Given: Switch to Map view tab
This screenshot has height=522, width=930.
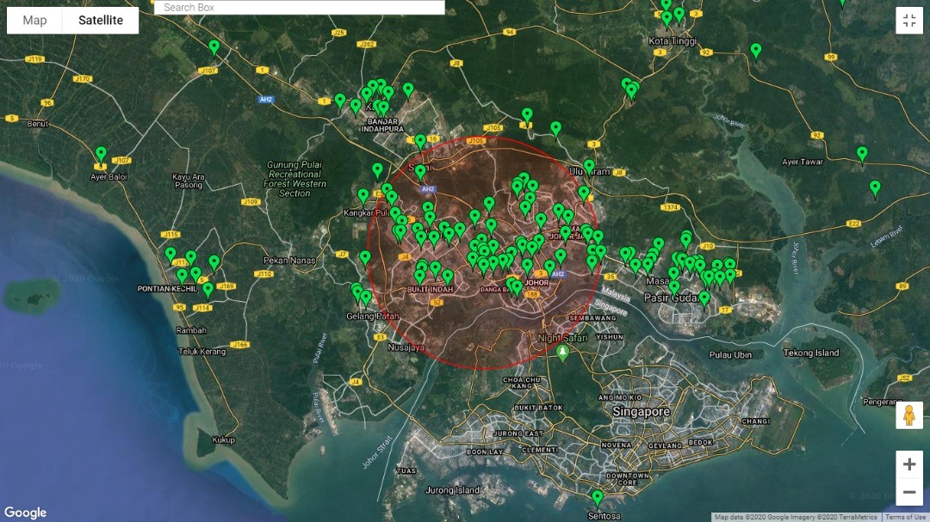Looking at the screenshot, I should coord(34,20).
